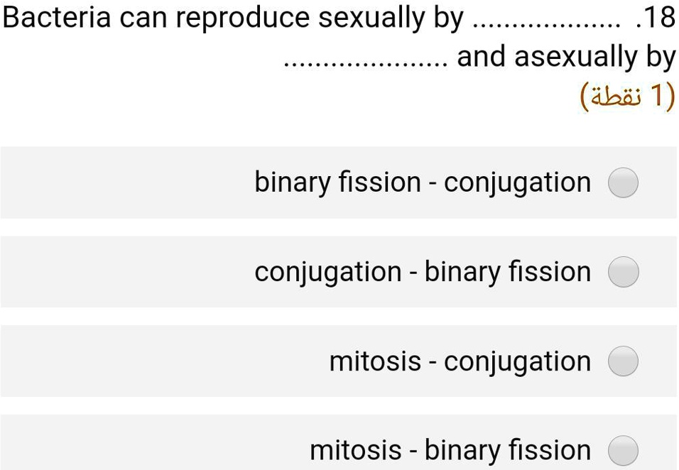
Task: Click the third answer option row
Action: click(x=339, y=361)
